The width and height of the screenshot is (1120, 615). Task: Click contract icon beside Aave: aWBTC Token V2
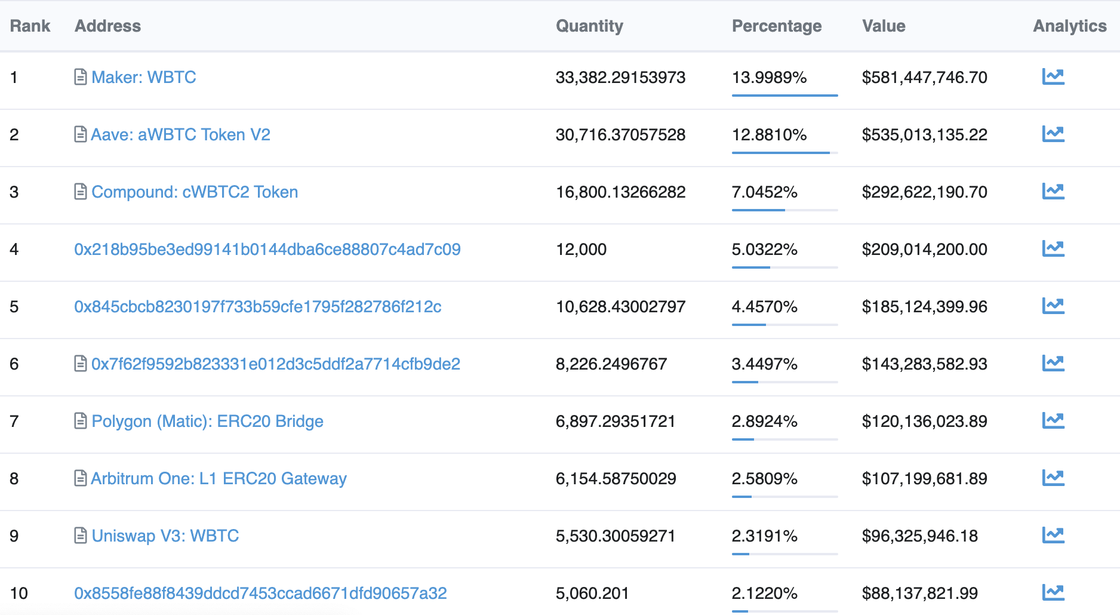click(81, 134)
